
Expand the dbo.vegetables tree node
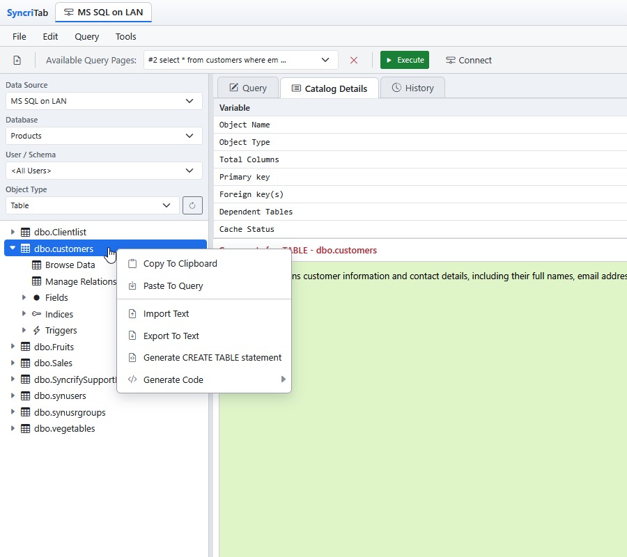13,428
